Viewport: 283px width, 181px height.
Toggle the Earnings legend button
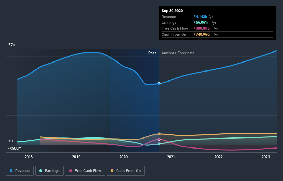49,171
